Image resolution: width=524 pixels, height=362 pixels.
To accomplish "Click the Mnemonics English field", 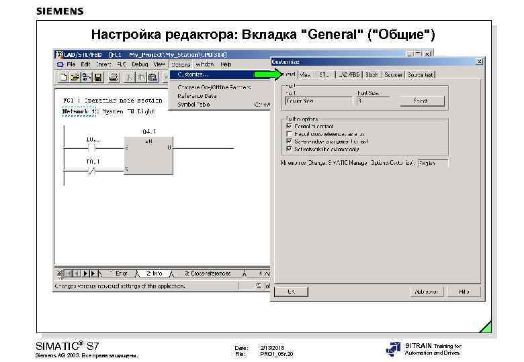I will 433,164.
